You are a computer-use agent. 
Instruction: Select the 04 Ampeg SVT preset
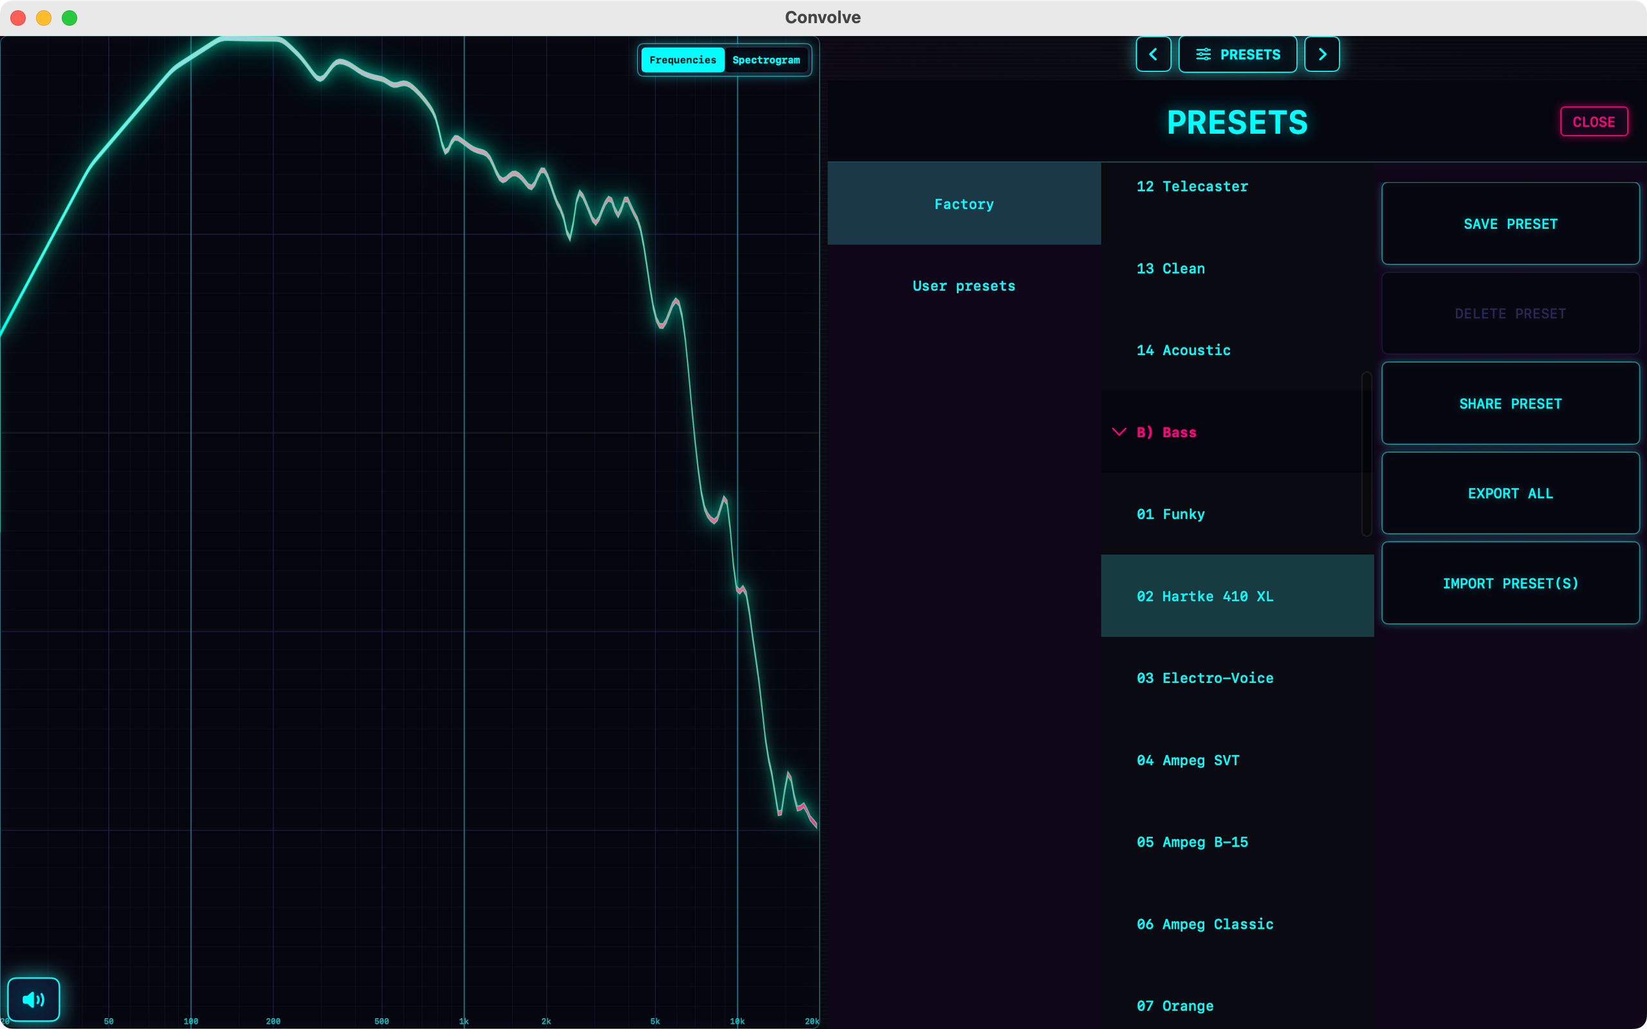(x=1237, y=760)
